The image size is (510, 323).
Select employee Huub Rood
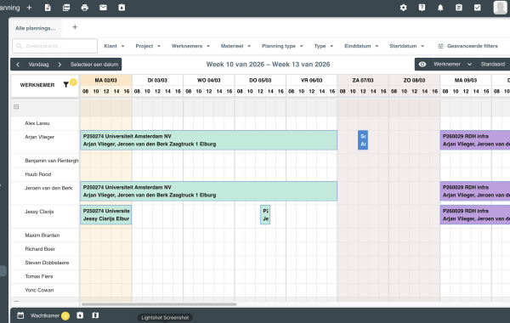pyautogui.click(x=38, y=174)
